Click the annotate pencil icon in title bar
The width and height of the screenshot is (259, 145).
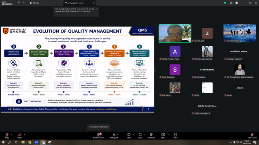(231, 3)
